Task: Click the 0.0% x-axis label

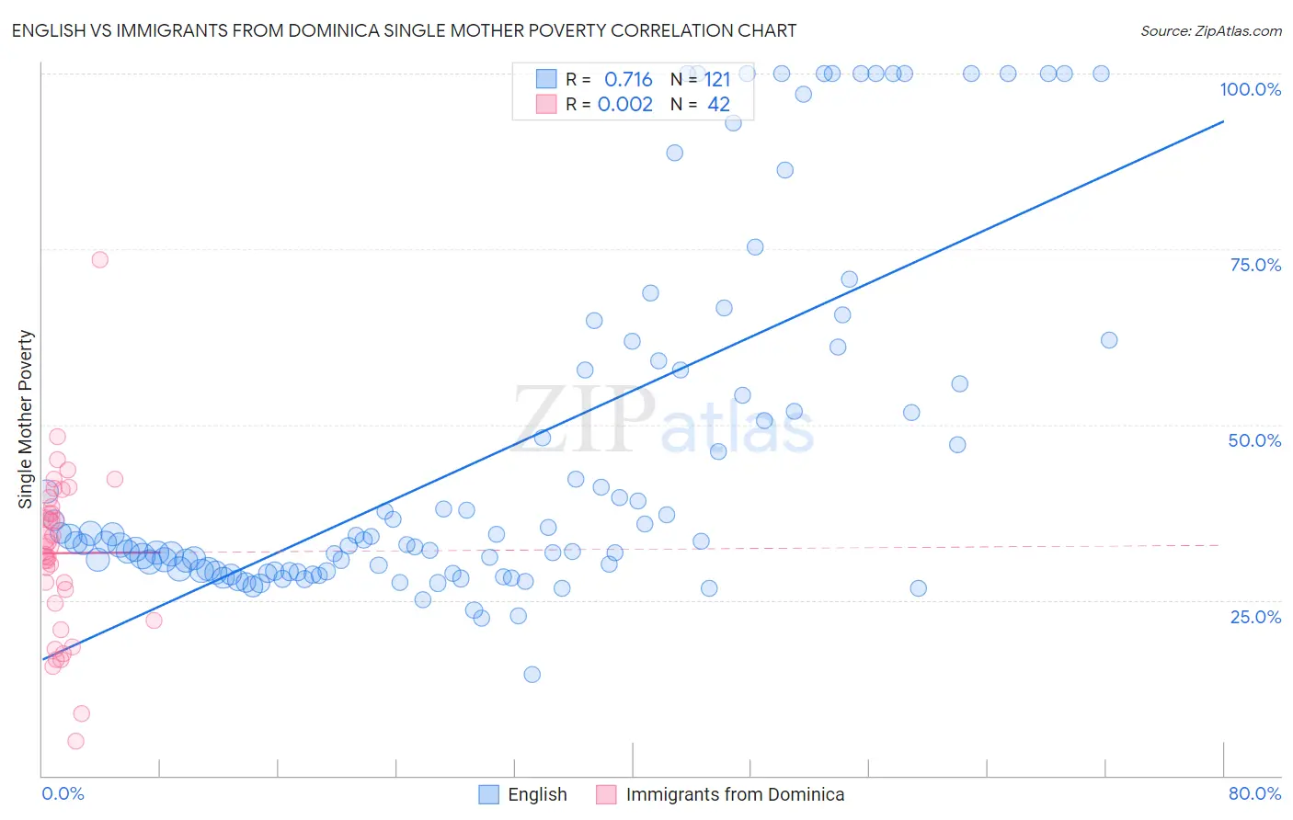Action: click(x=63, y=793)
